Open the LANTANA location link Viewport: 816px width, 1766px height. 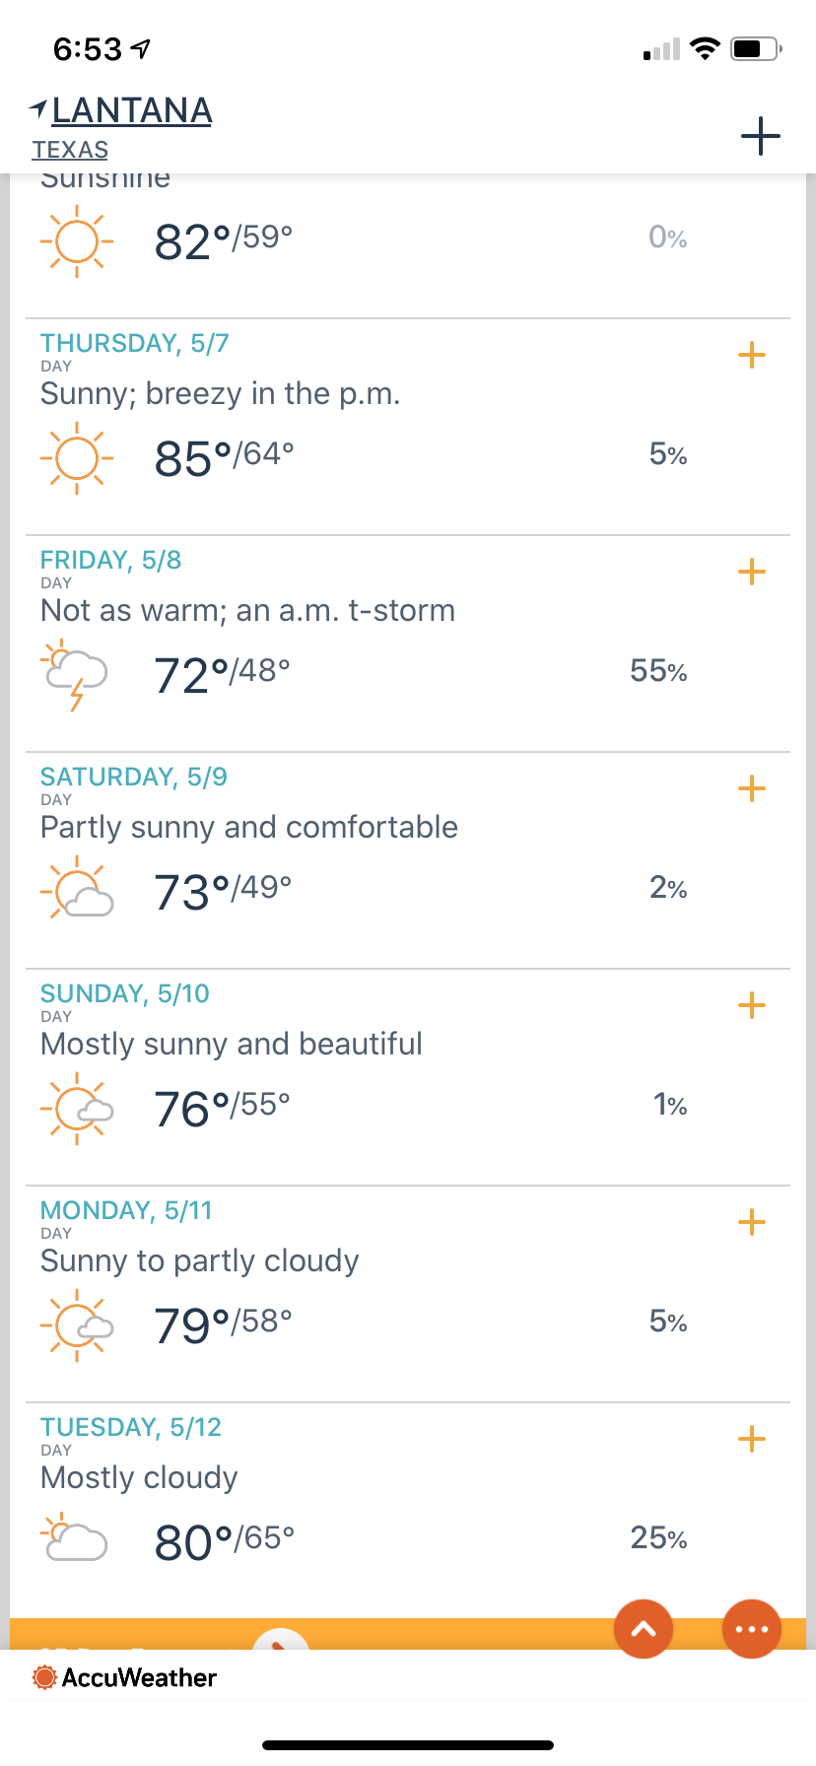pos(132,110)
